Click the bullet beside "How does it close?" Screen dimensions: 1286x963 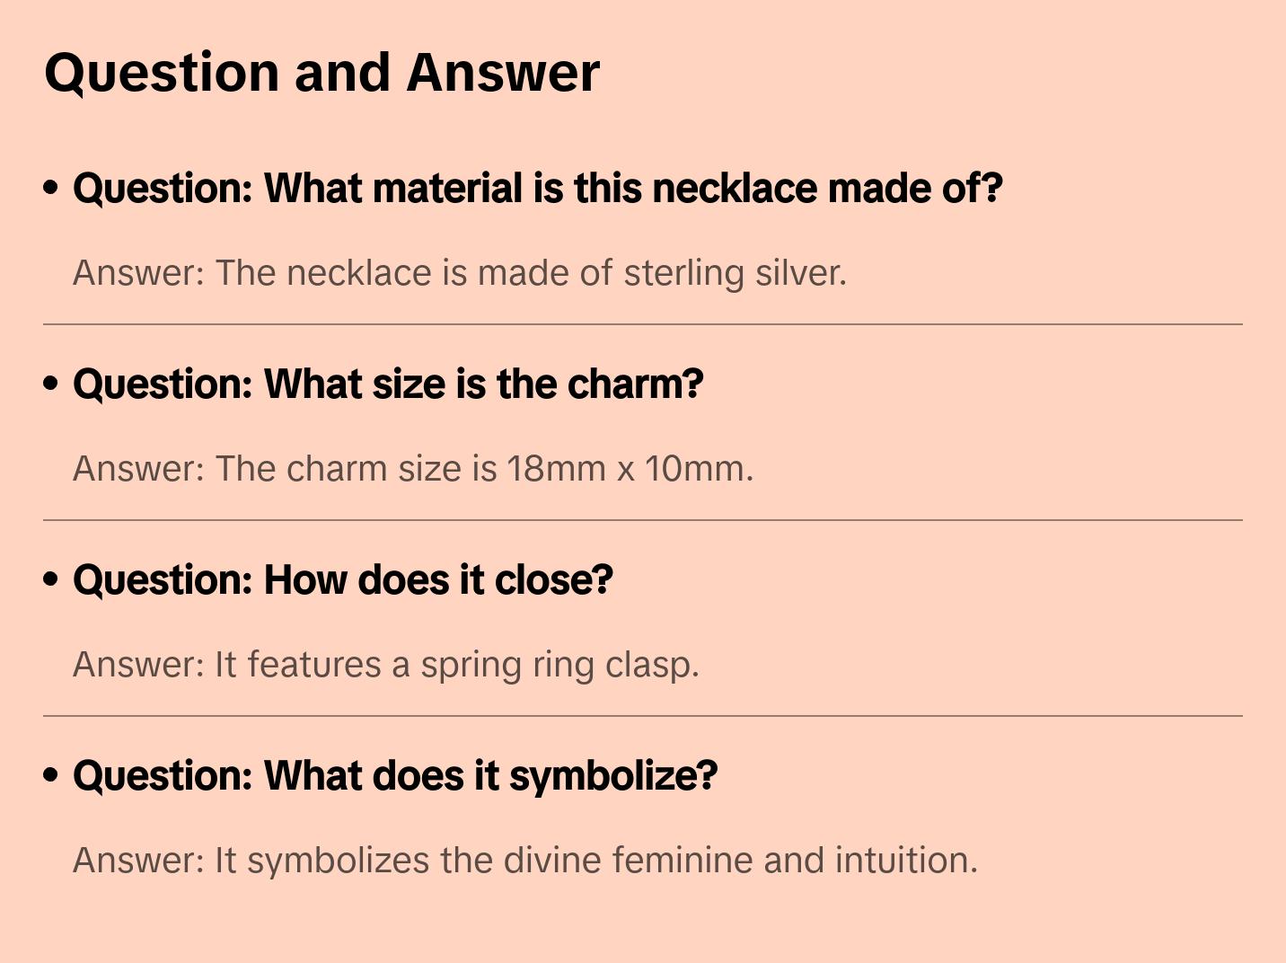51,579
